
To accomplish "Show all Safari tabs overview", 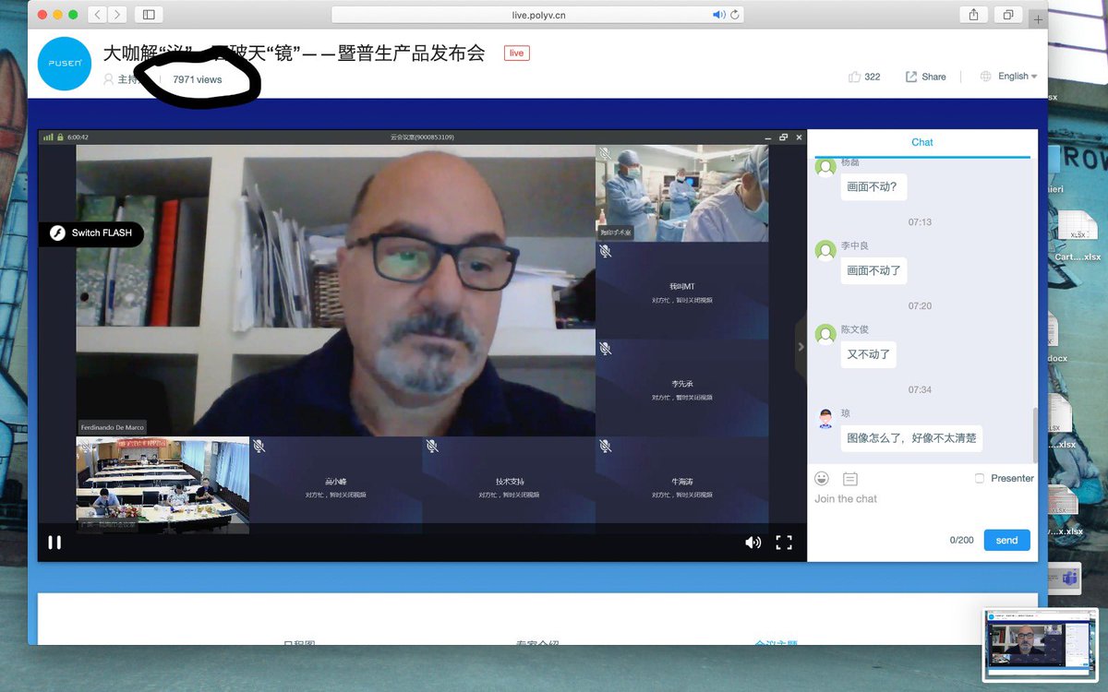I will [x=1008, y=15].
